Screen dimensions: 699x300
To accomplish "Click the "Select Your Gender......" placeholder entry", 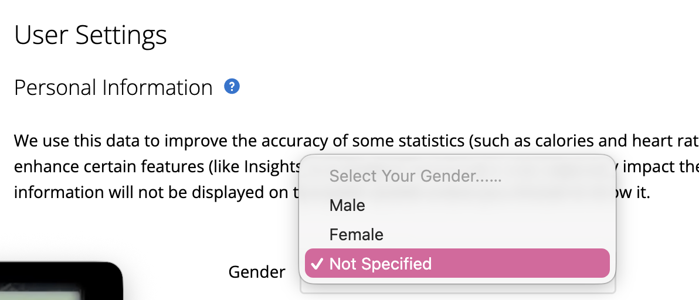I will pos(415,176).
